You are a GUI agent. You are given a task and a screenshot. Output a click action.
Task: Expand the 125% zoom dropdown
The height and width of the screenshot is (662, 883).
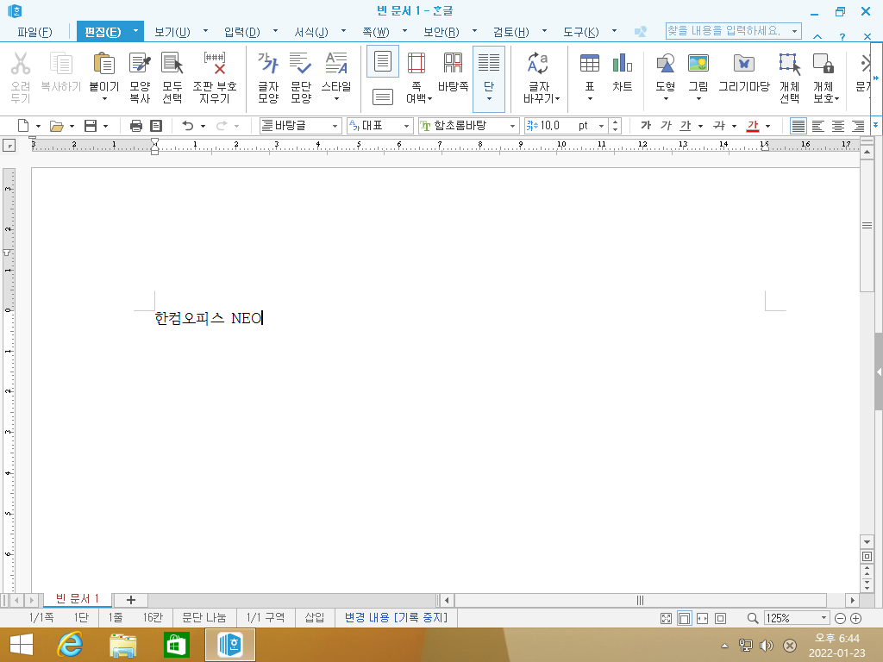824,618
